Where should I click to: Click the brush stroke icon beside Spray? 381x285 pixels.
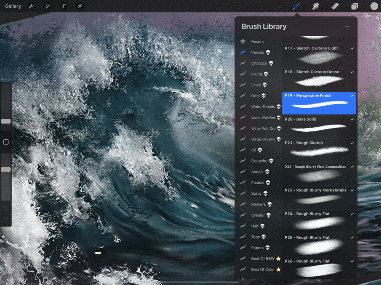click(243, 193)
